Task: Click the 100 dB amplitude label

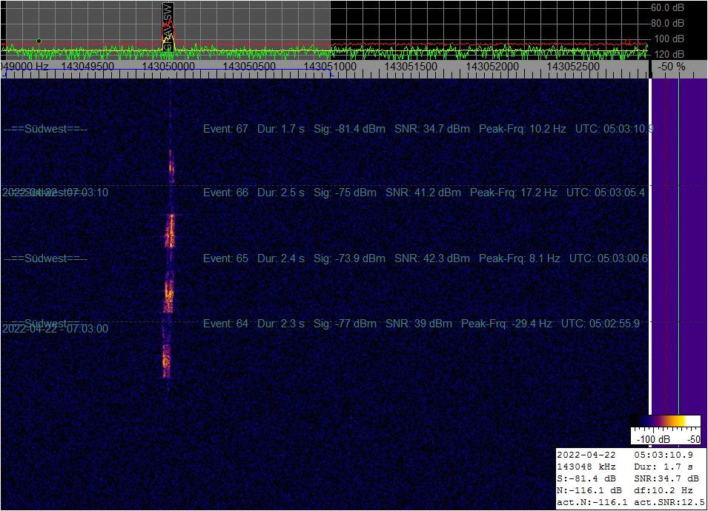Action: click(x=669, y=39)
